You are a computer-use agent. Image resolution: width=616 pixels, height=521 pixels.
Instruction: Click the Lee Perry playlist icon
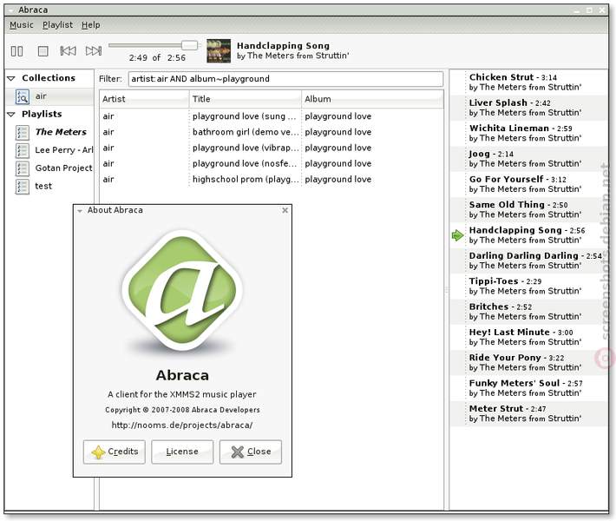23,150
